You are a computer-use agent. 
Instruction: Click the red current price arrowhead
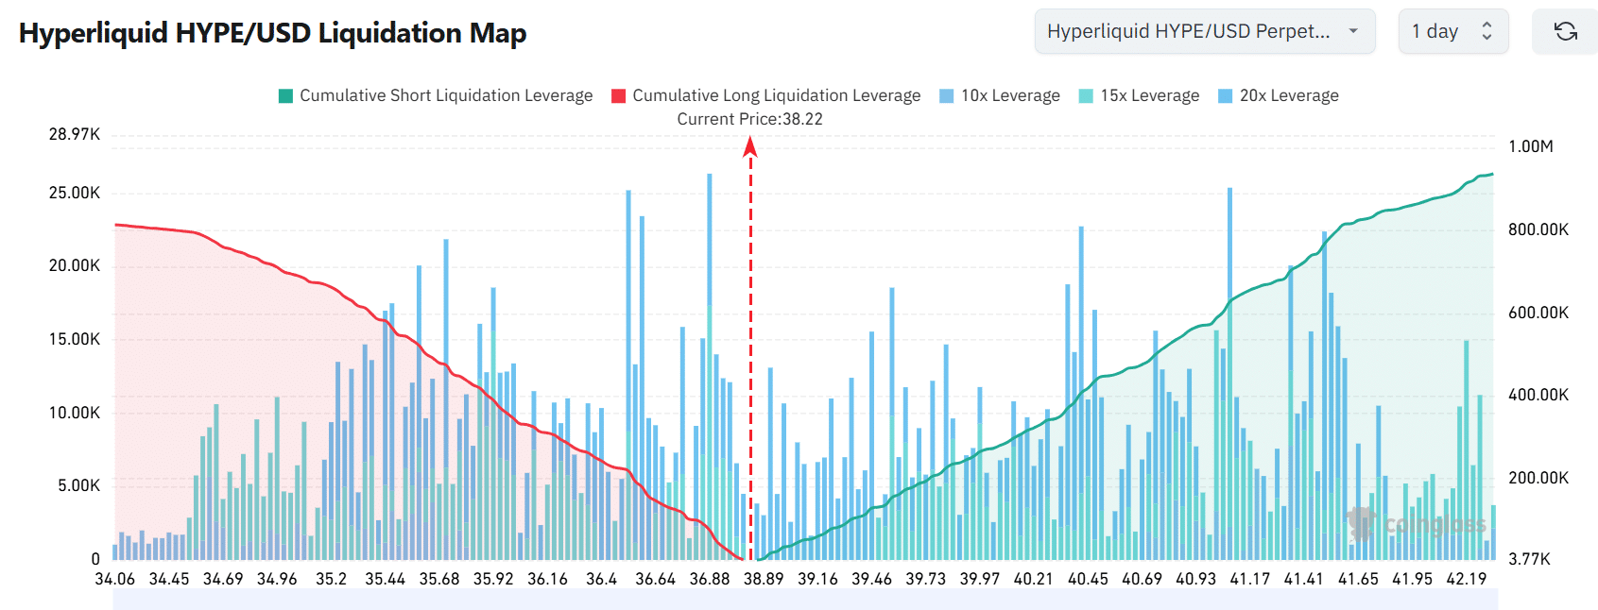[750, 146]
